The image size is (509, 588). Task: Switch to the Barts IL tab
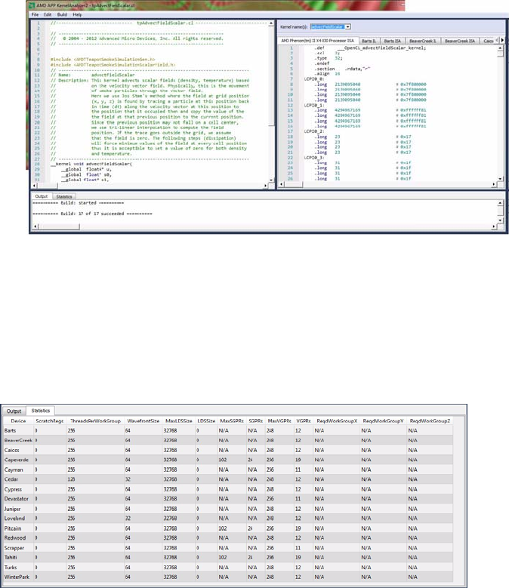tap(369, 41)
